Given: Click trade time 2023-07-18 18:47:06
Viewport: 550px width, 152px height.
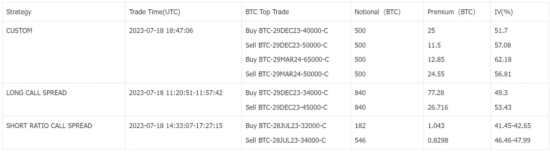Looking at the screenshot, I should click(161, 31).
